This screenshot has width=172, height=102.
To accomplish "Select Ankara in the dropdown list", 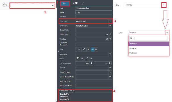I will pos(149,48).
